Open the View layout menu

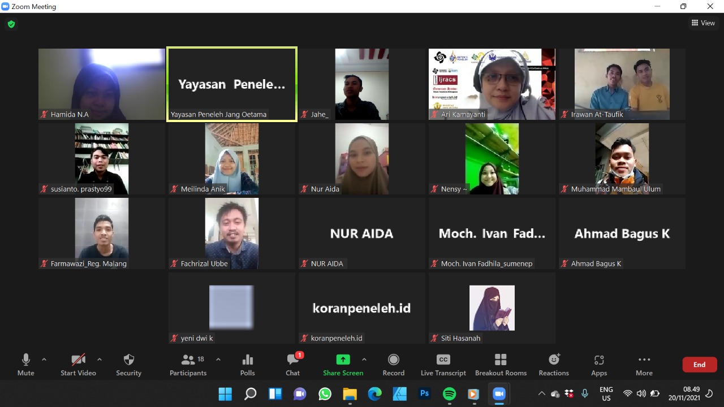point(703,23)
